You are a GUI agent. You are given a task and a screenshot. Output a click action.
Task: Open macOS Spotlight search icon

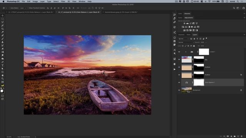click(238, 2)
